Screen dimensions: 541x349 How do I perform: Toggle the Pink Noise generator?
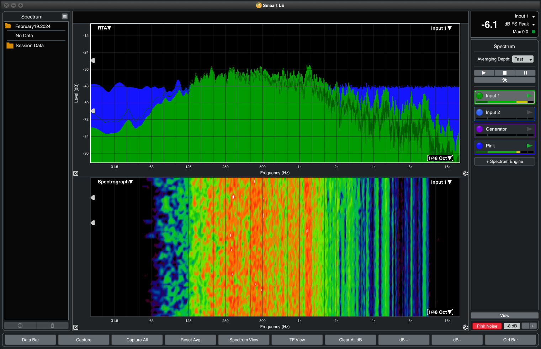[487, 326]
